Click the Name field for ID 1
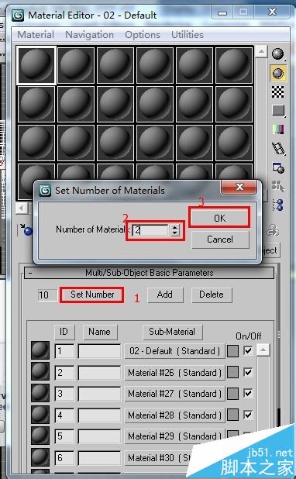This screenshot has height=479, width=296. (100, 351)
